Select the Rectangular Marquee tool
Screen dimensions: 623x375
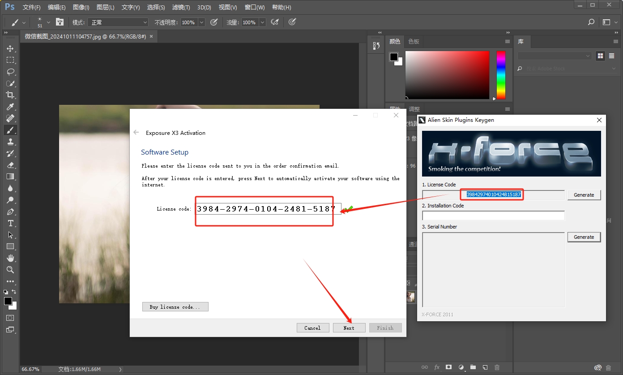(10, 60)
